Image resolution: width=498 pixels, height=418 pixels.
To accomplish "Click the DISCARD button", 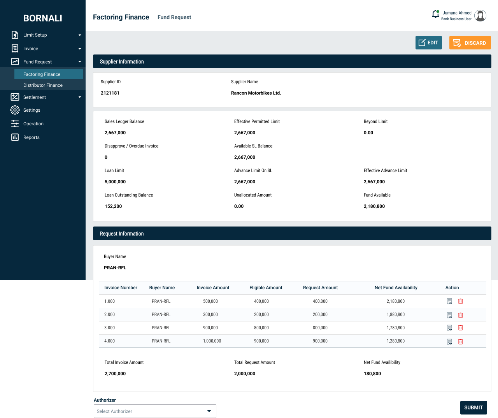I will pos(470,42).
